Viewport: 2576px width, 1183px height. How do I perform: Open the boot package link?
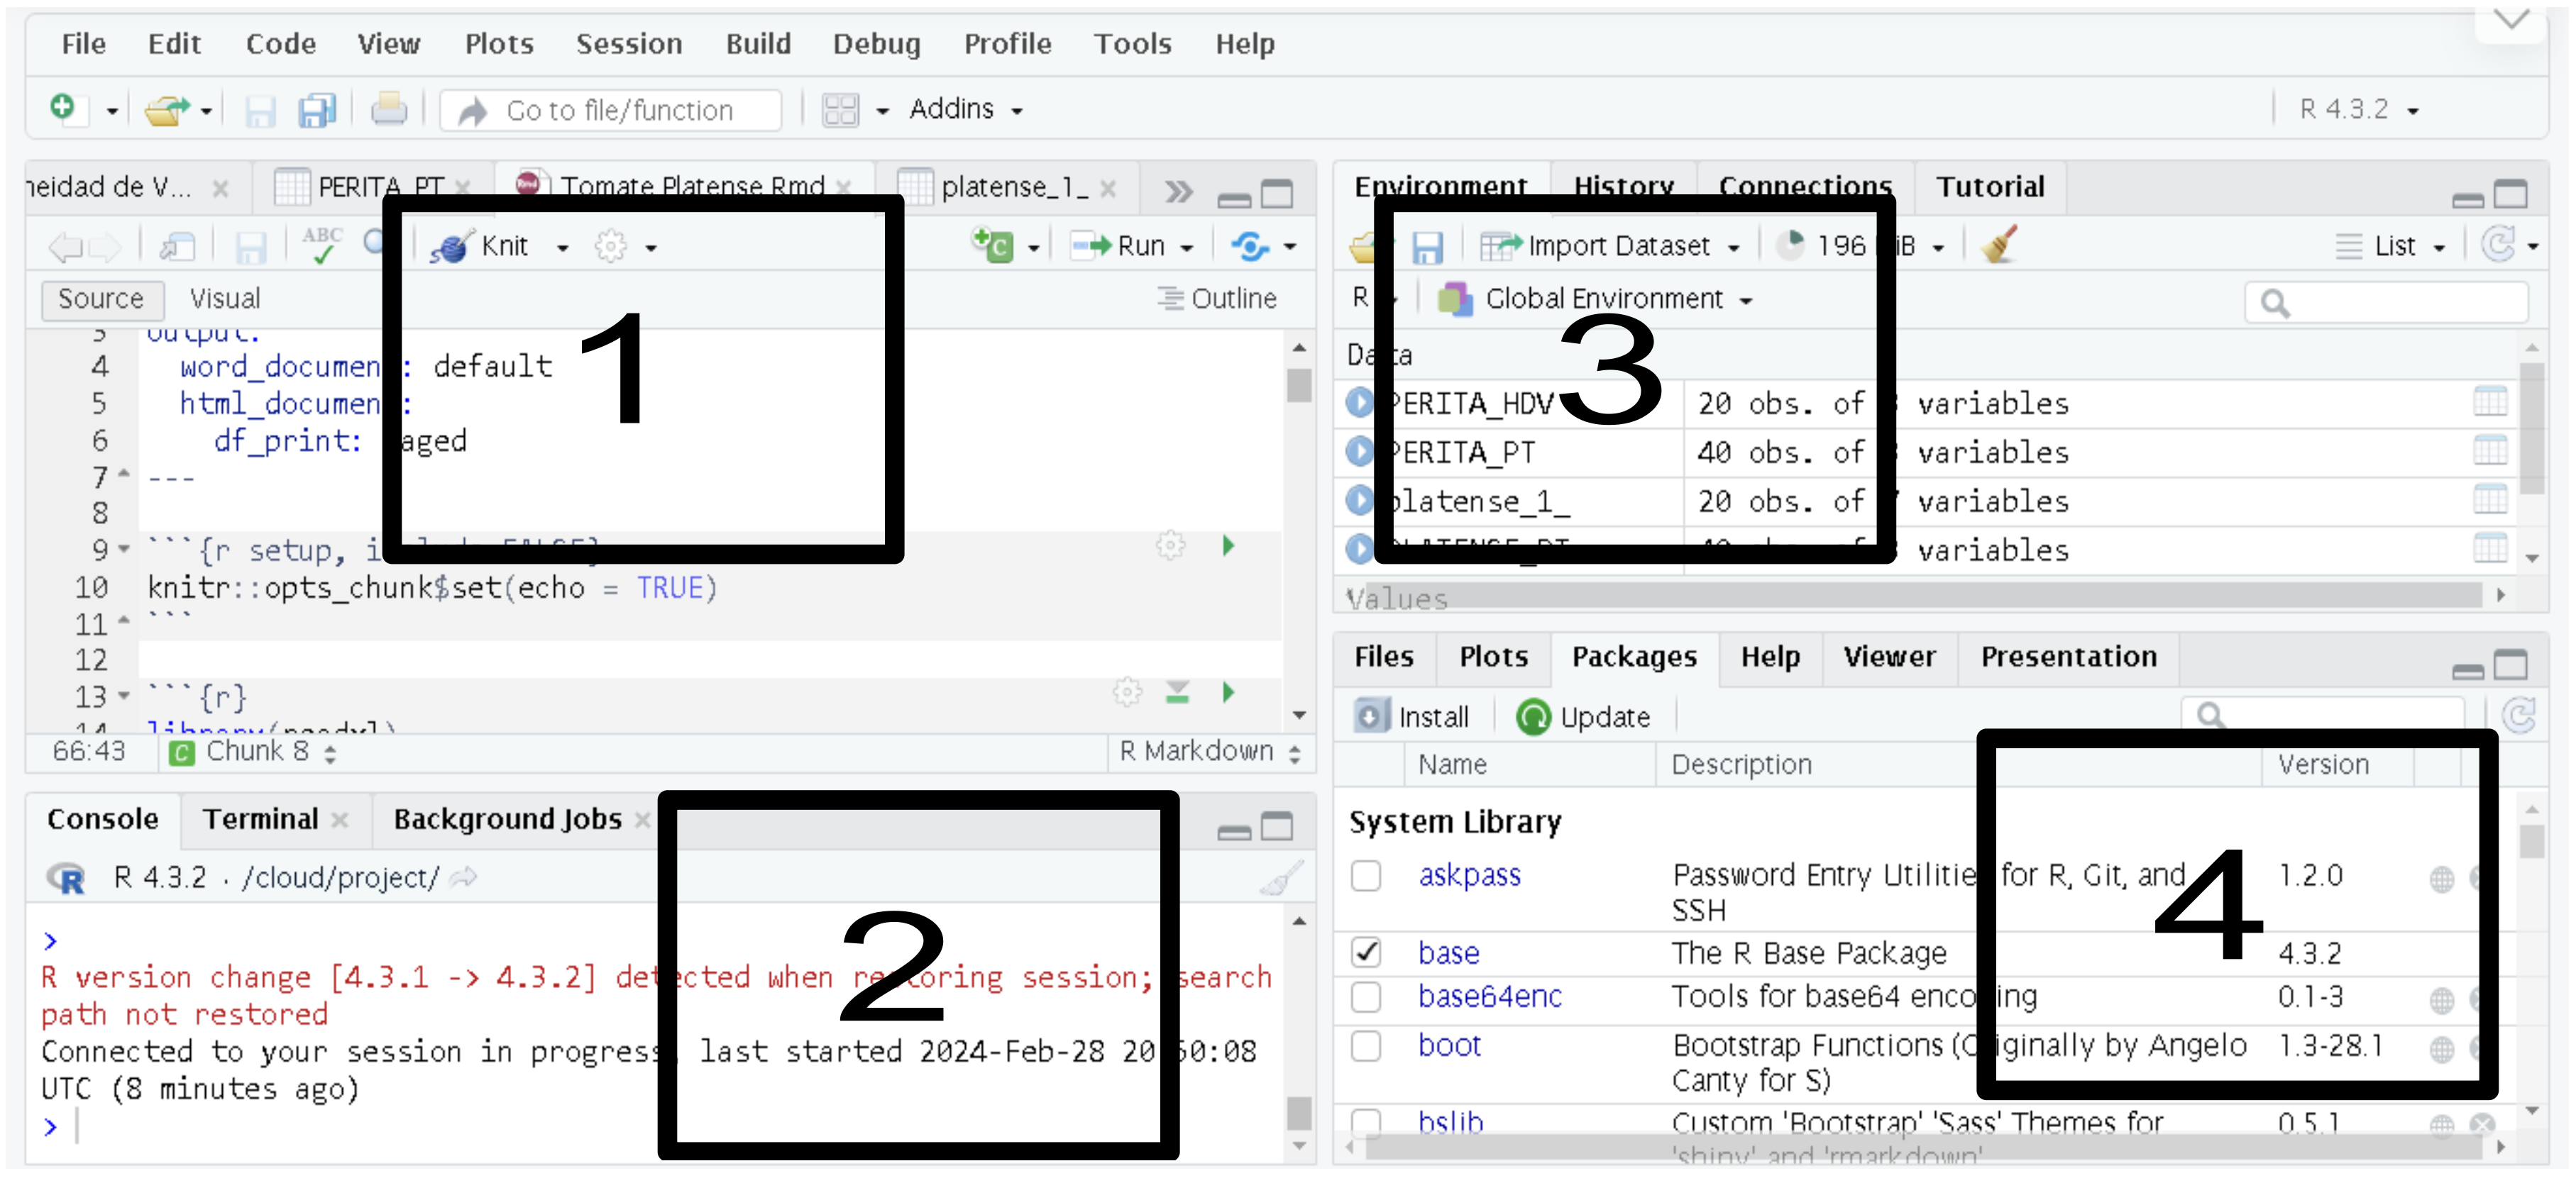coord(1449,1045)
